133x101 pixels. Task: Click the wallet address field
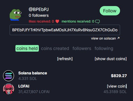pos(65,30)
